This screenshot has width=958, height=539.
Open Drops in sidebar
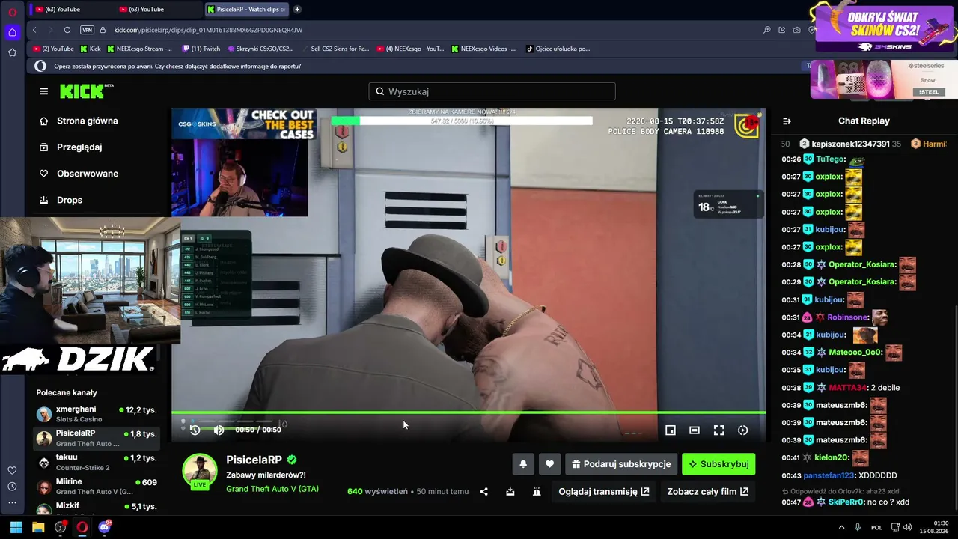click(x=70, y=200)
